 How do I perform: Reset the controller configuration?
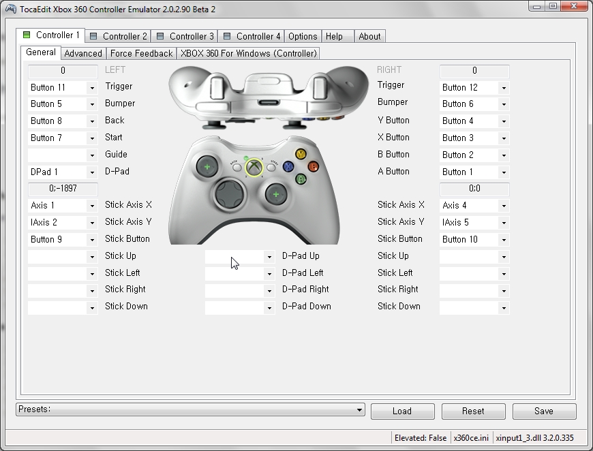473,411
